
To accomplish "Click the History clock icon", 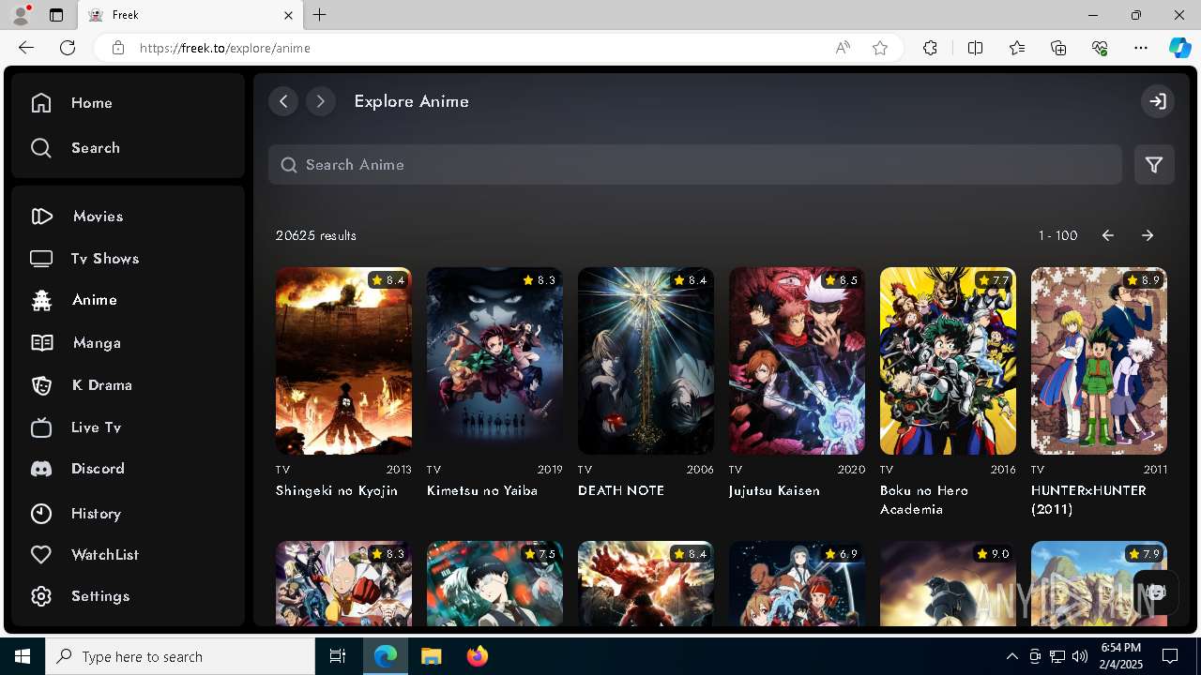I will (41, 514).
